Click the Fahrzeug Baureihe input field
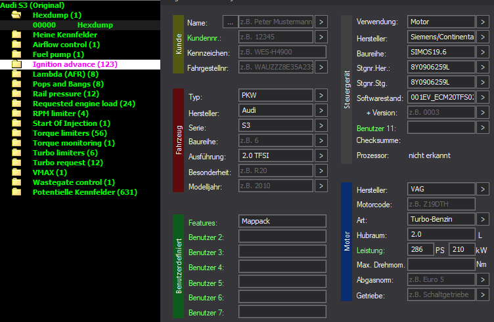The height and width of the screenshot is (322, 494). pos(276,140)
